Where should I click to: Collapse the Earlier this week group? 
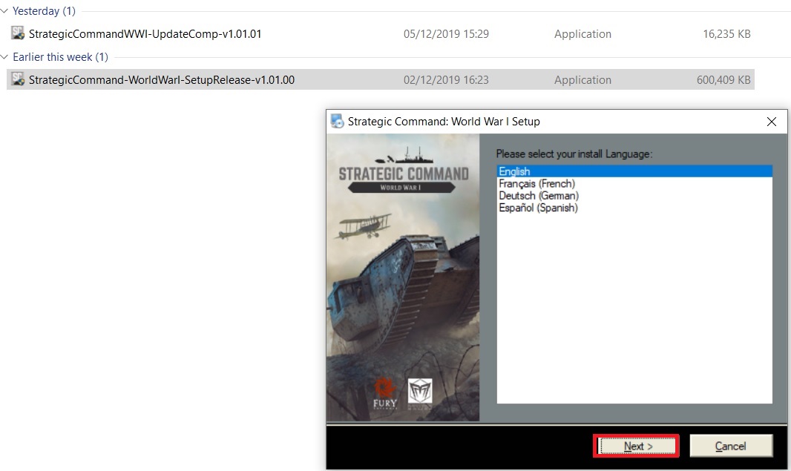tap(4, 56)
